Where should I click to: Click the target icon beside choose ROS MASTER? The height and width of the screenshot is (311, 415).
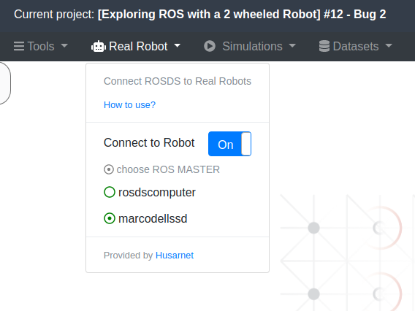(109, 169)
